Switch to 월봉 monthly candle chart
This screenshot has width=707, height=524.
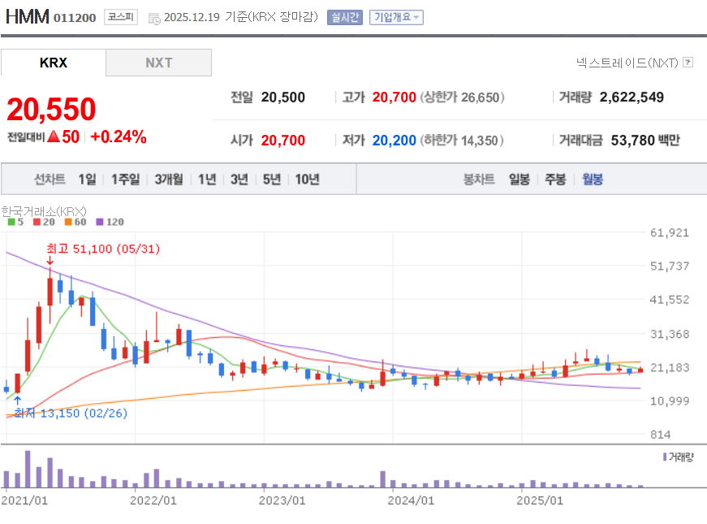(x=593, y=180)
